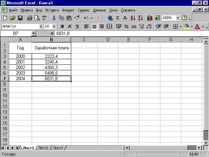Screen dimensions: 209x157
Task: Open the Font Color dropdown arrow
Action: click(203, 27)
